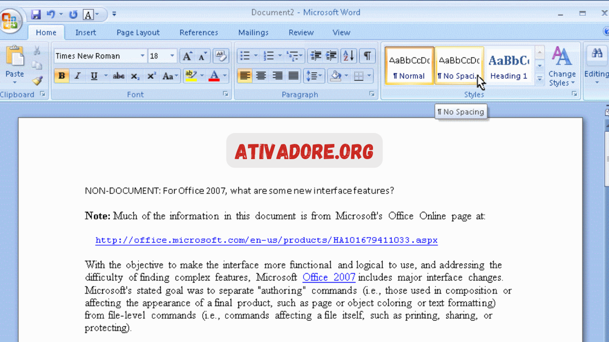Toggle Show/Hide paragraph marks
This screenshot has width=609, height=342.
367,56
